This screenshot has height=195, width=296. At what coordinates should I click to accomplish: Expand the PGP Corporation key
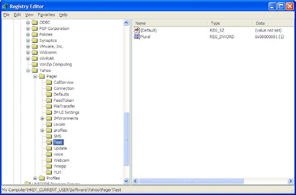[x=28, y=29]
